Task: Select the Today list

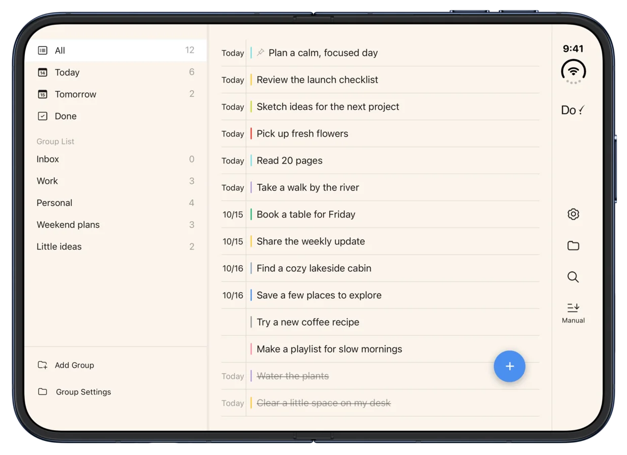Action: 116,72
